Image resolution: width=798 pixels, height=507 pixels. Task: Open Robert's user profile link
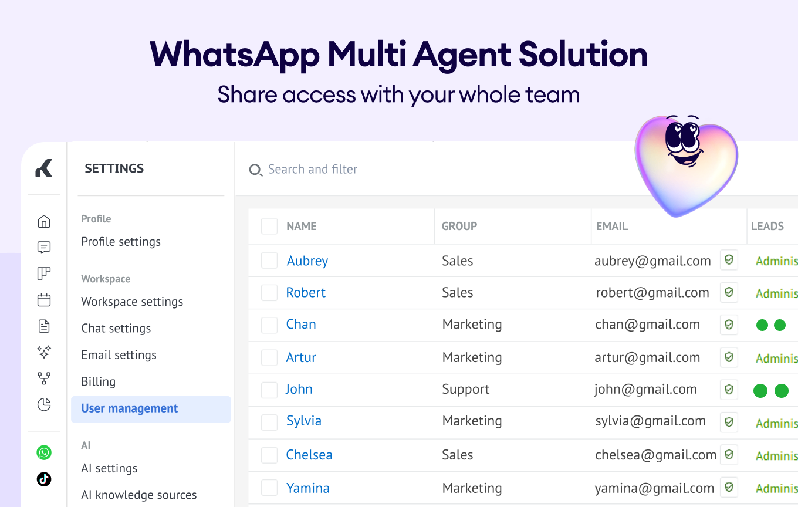point(306,292)
